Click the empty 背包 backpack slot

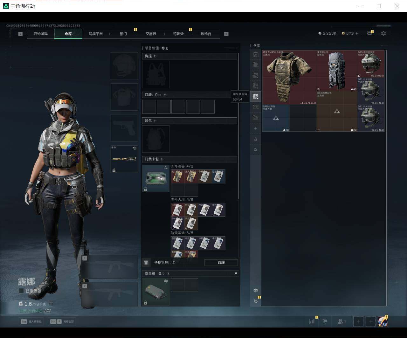click(x=156, y=139)
